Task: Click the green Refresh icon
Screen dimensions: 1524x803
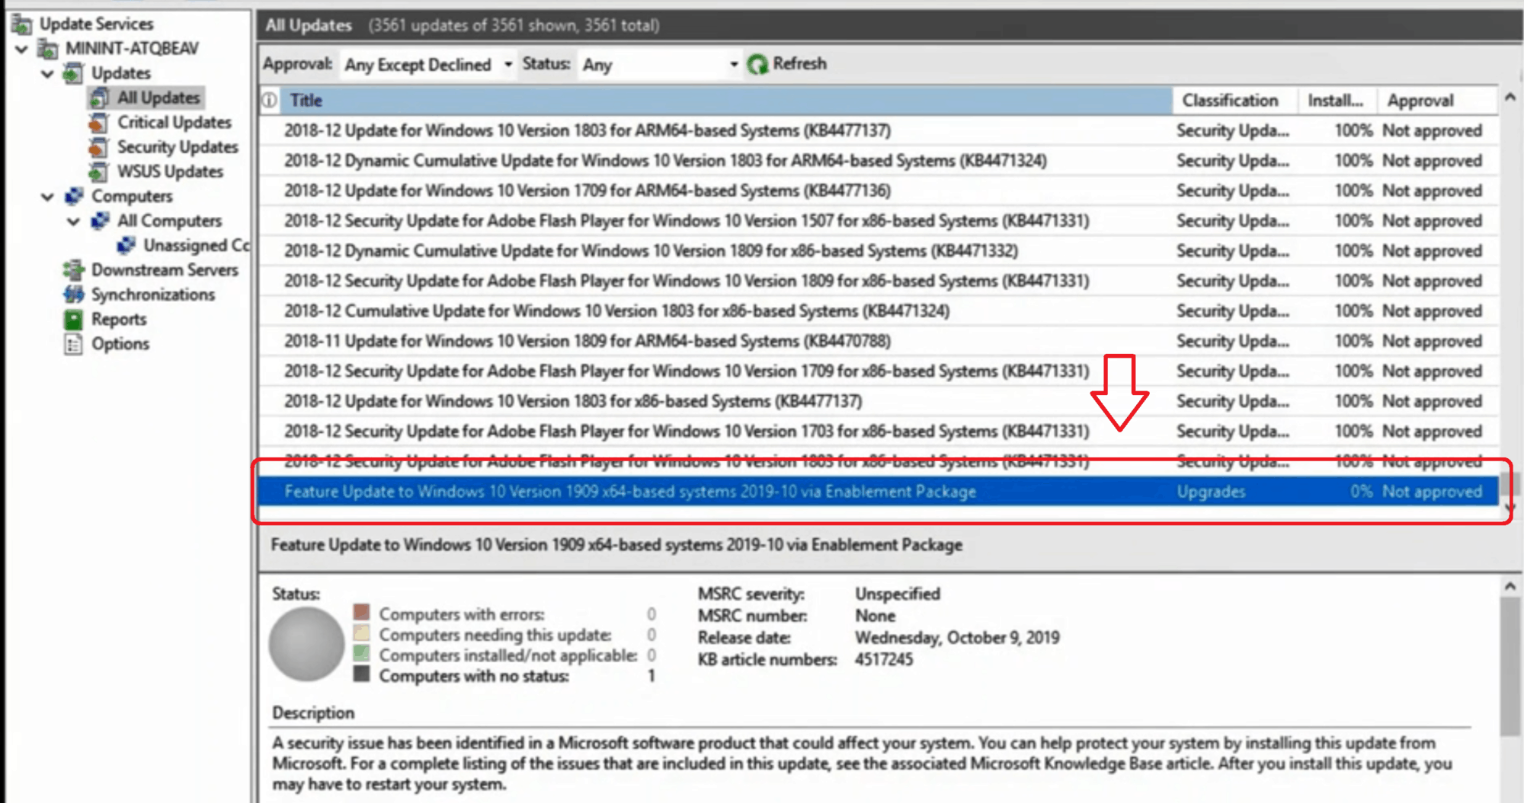Action: tap(757, 65)
